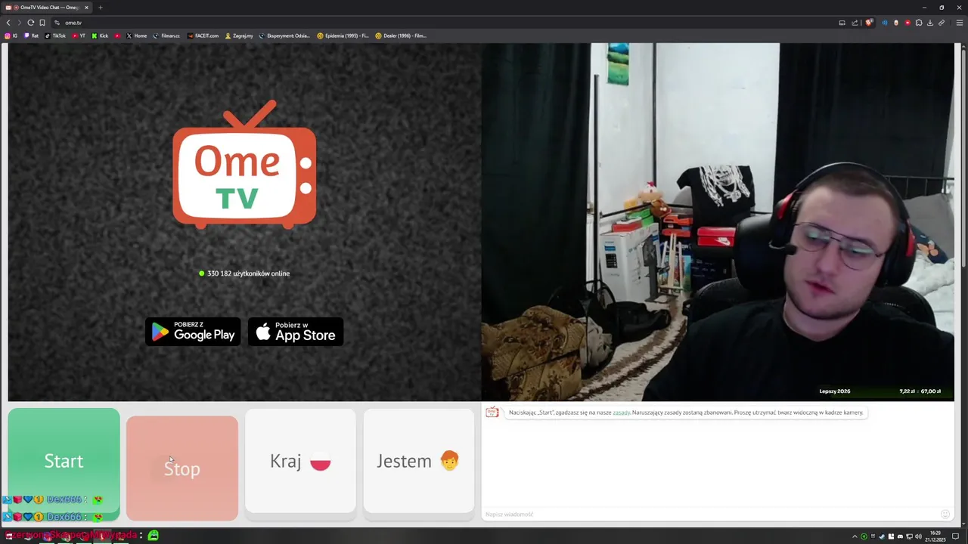Download OmeTV from Google Play

193,332
